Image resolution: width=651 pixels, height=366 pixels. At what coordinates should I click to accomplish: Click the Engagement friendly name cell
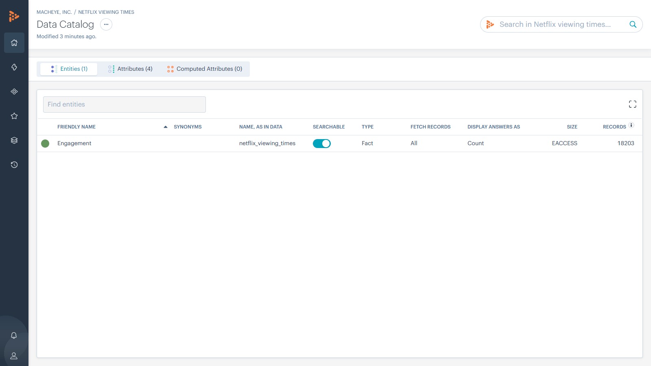pyautogui.click(x=74, y=143)
